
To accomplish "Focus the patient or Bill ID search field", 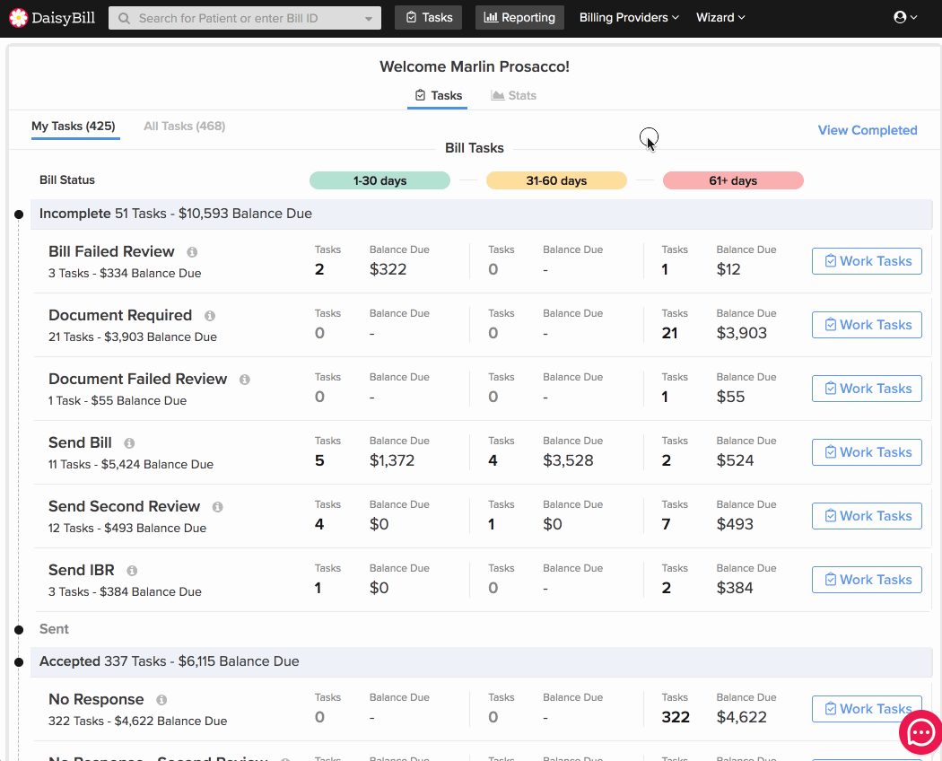I will pos(245,18).
